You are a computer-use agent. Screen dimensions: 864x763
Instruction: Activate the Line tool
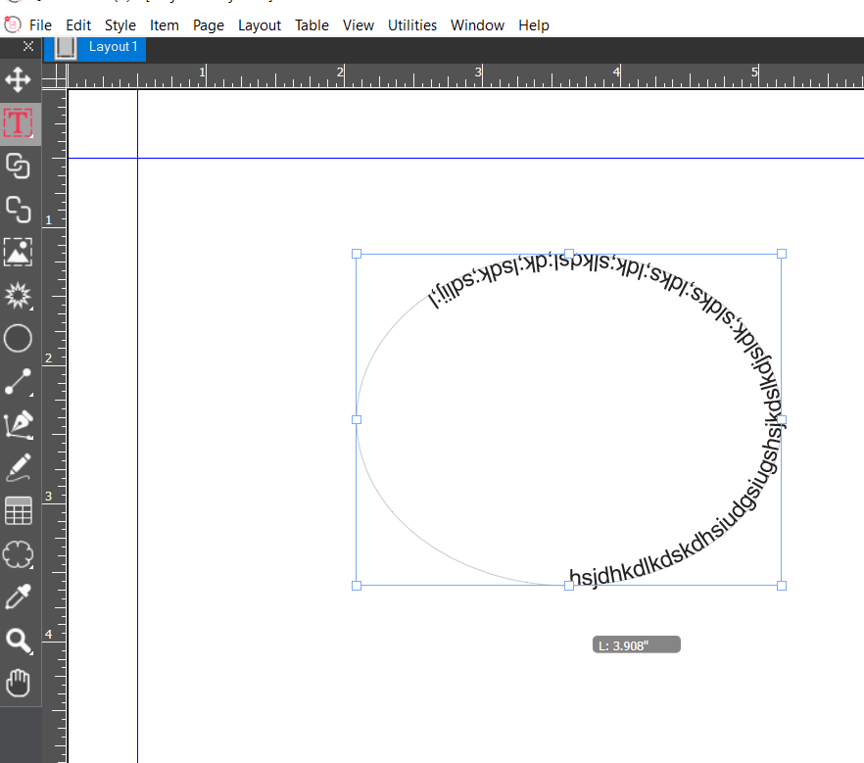20,382
